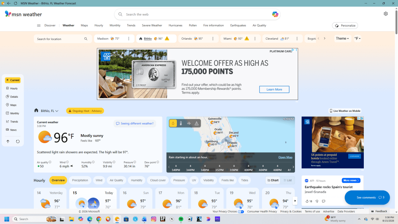Open the hamburger navigation menu
The width and height of the screenshot is (398, 224).
(38, 25)
